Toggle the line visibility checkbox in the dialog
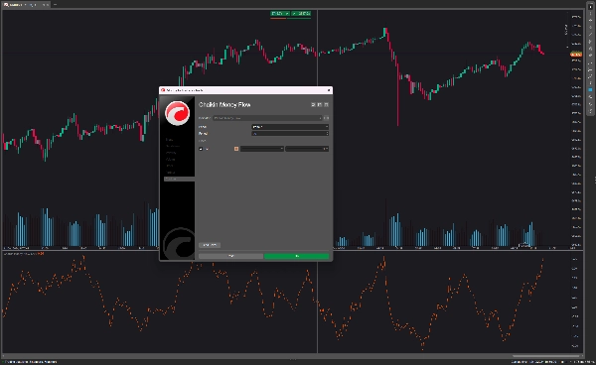 (201, 149)
